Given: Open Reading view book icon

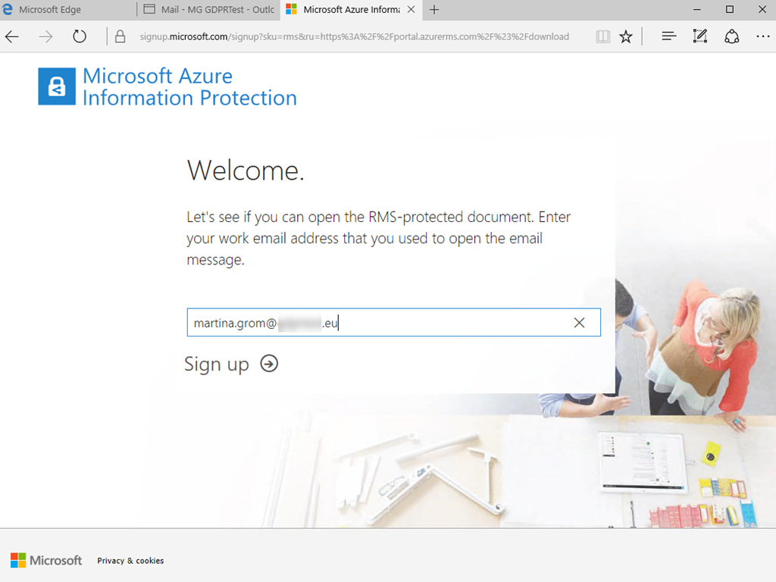Looking at the screenshot, I should 602,36.
